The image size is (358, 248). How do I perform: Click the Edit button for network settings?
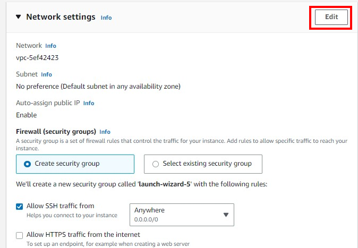(331, 17)
